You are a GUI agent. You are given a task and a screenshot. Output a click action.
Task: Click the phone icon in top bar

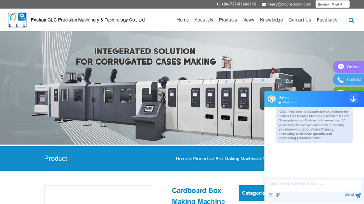[218, 4]
